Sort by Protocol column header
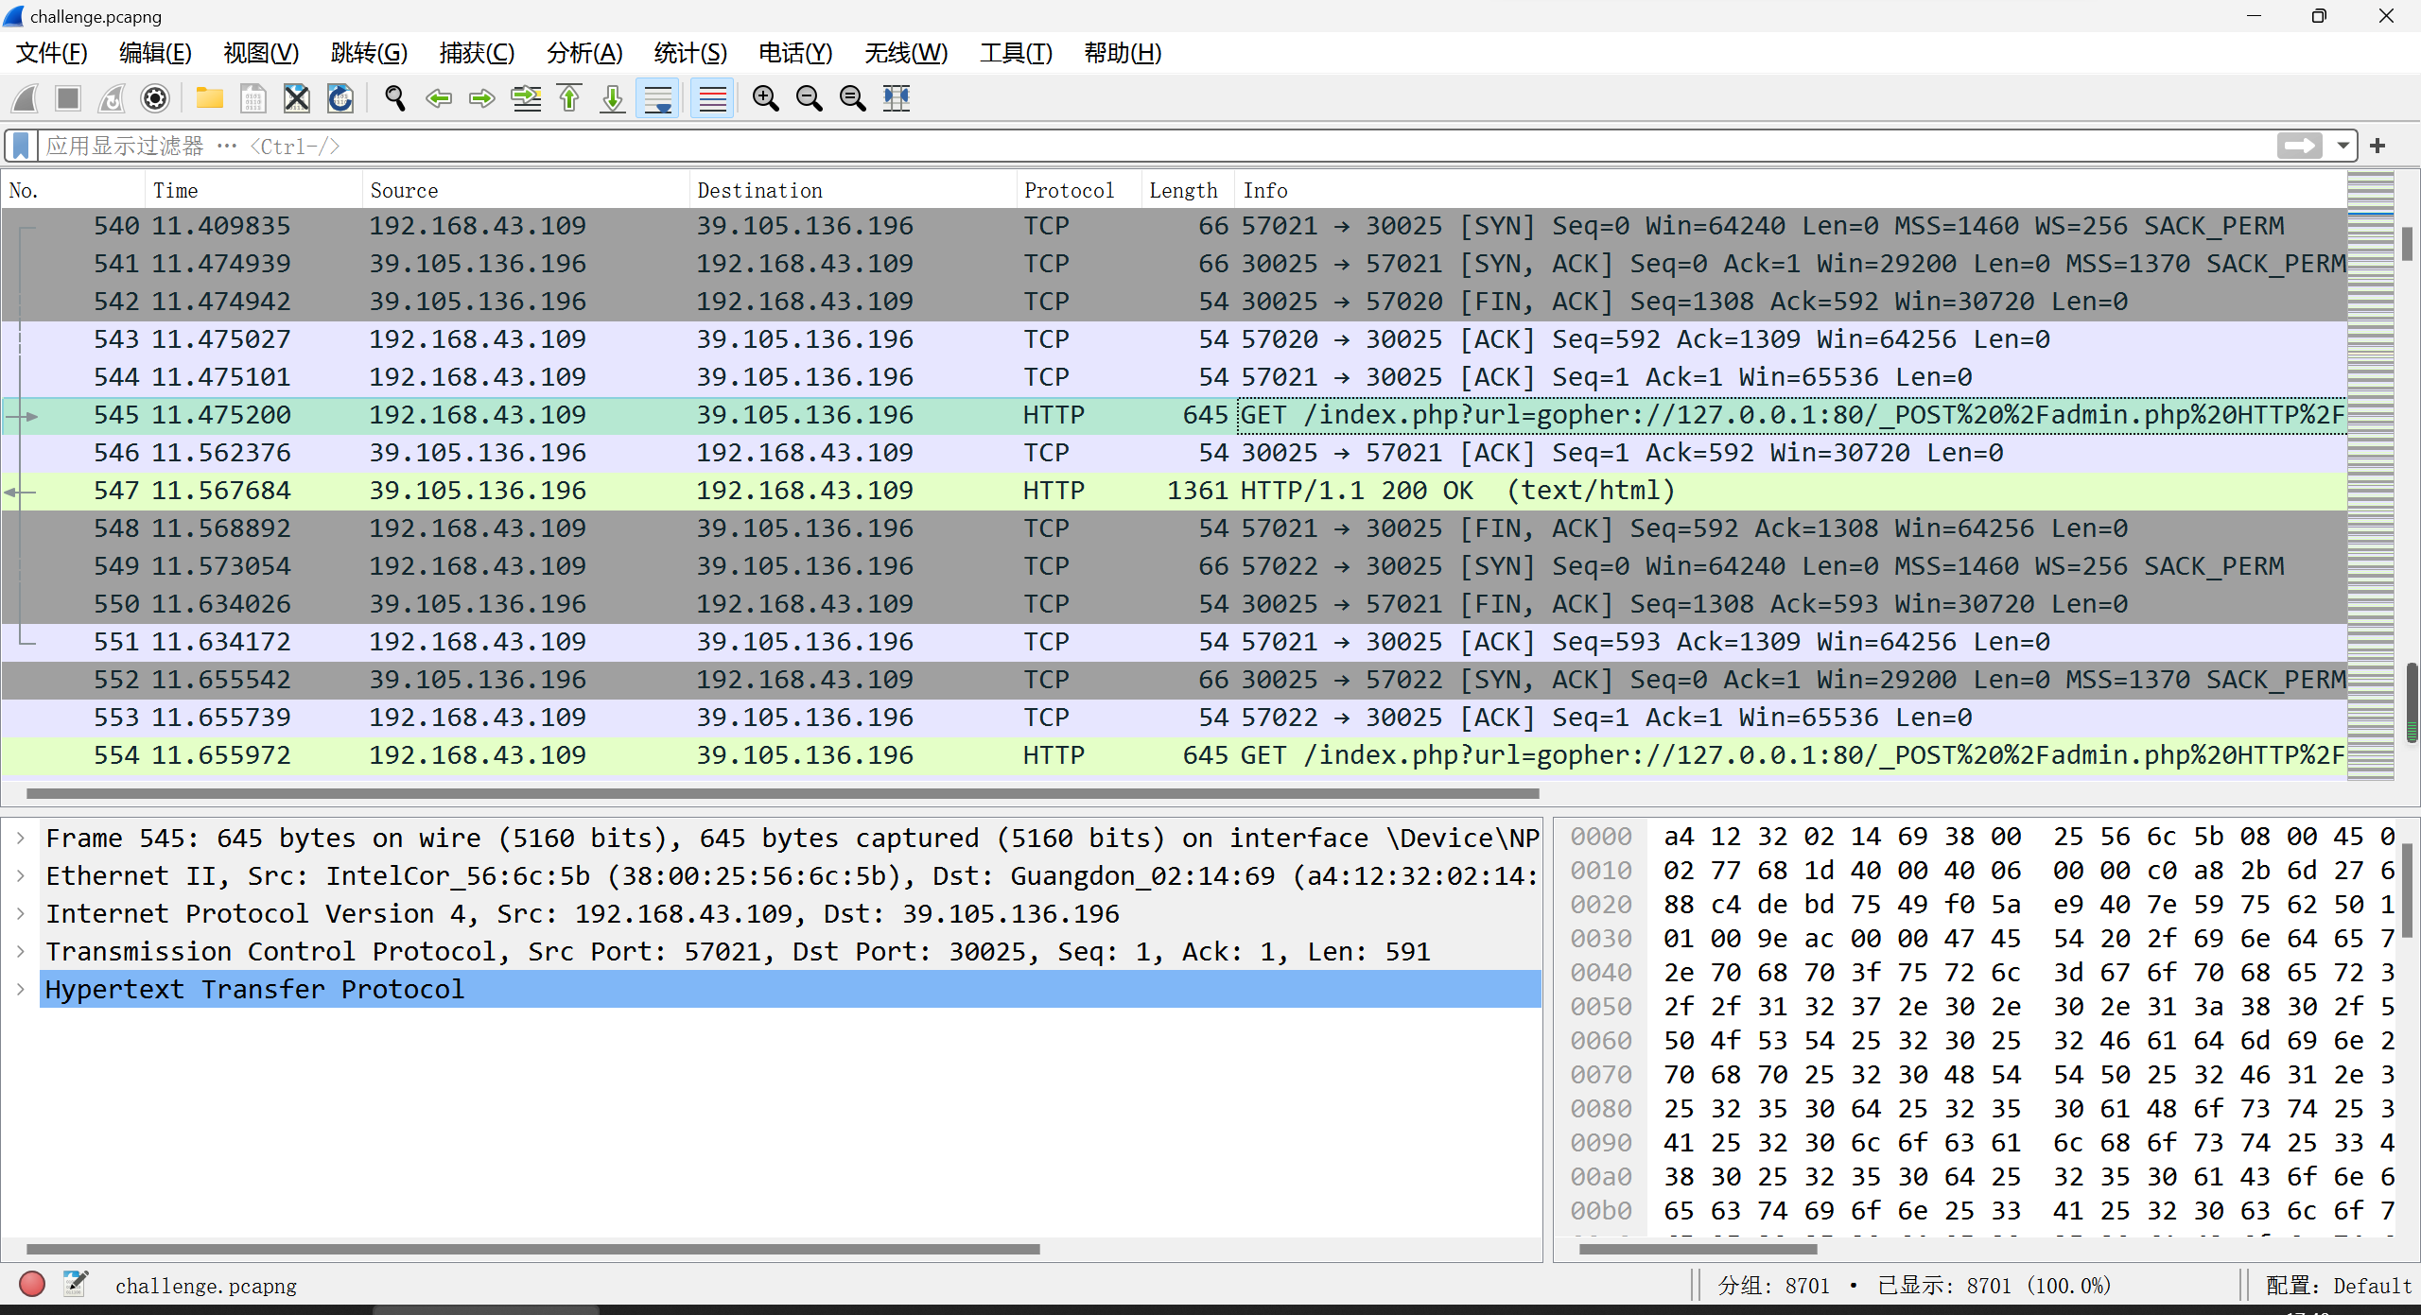Image resolution: width=2421 pixels, height=1315 pixels. [x=1079, y=190]
